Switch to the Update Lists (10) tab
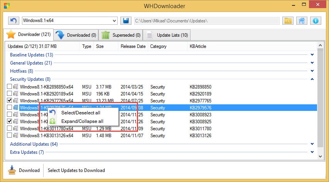 pyautogui.click(x=167, y=35)
